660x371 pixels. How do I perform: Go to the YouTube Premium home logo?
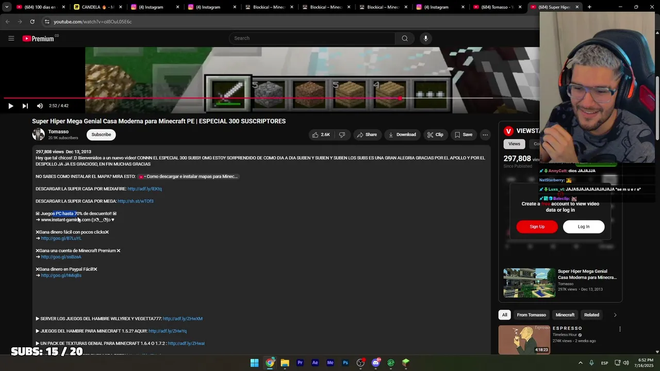pyautogui.click(x=39, y=38)
